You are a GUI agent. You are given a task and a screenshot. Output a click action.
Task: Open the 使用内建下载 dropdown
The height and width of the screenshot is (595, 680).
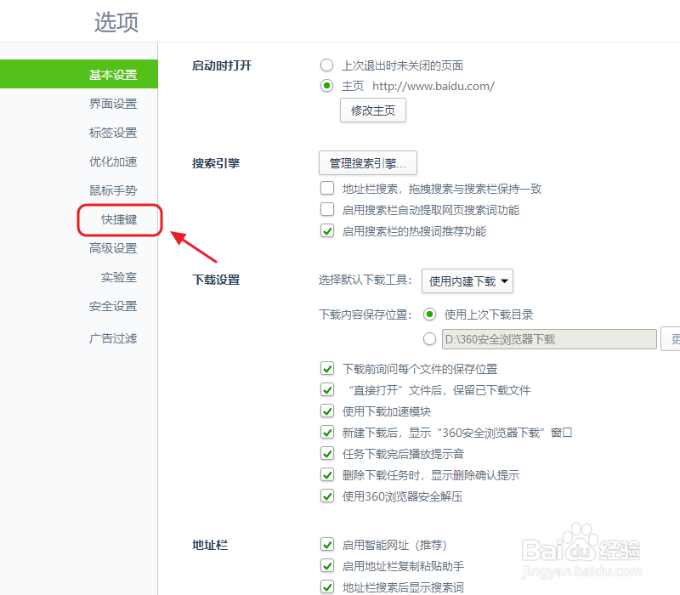coord(467,281)
